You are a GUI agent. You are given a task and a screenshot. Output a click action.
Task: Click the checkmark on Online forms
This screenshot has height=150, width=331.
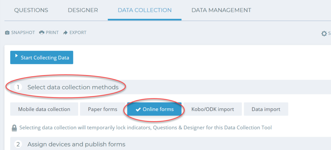138,109
